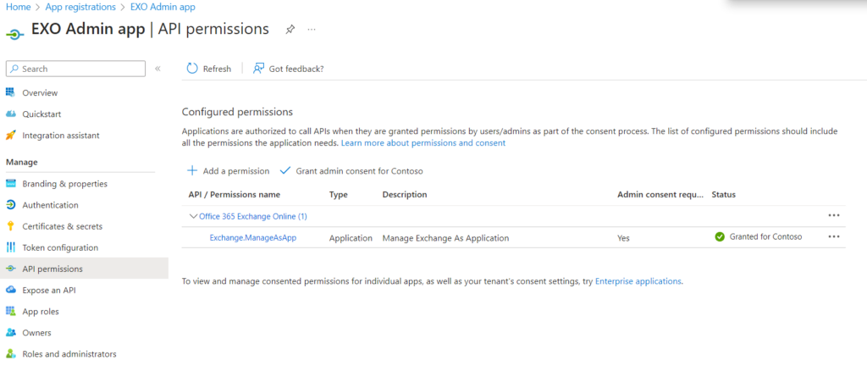Open the Enterprise applications link
Image resolution: width=867 pixels, height=366 pixels.
[x=638, y=281]
